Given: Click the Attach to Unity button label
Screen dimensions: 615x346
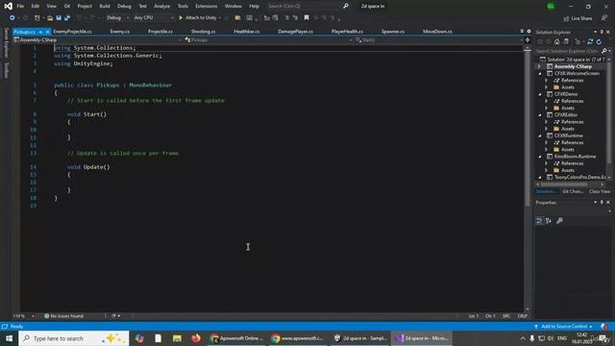Looking at the screenshot, I should pyautogui.click(x=201, y=17).
